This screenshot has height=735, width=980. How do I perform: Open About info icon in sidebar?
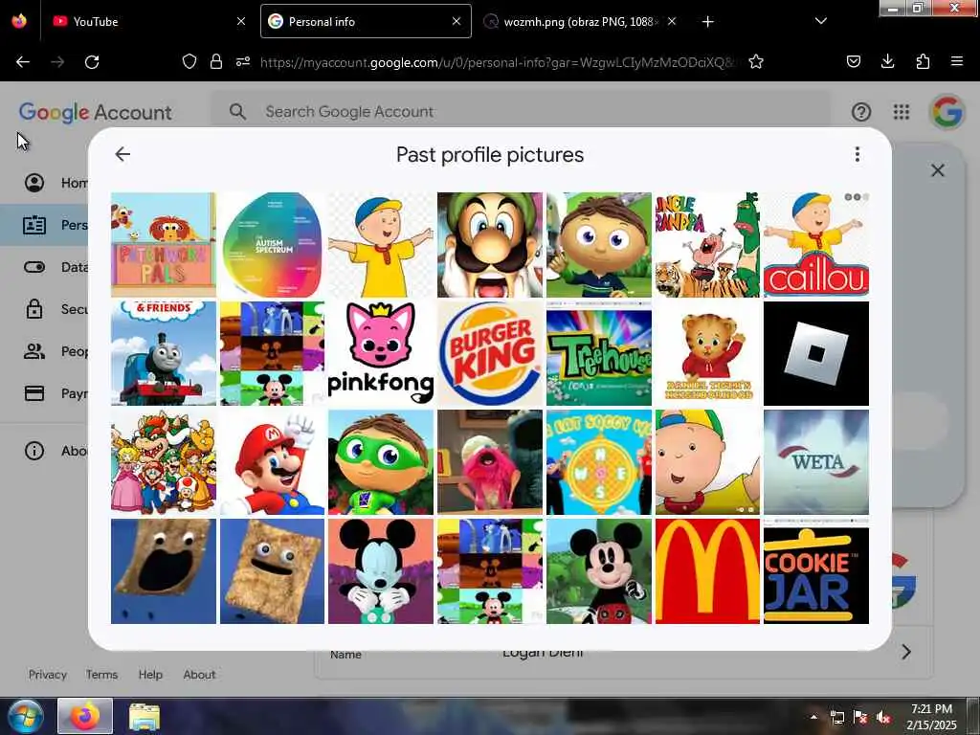pyautogui.click(x=34, y=451)
